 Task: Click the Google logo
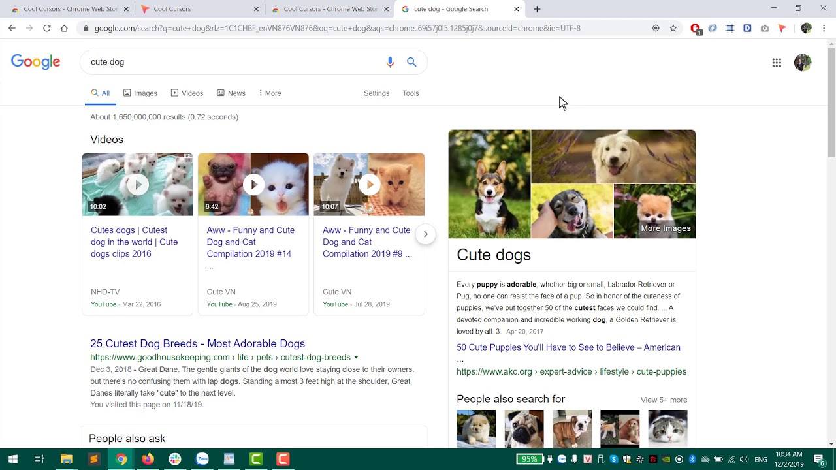[x=36, y=62]
